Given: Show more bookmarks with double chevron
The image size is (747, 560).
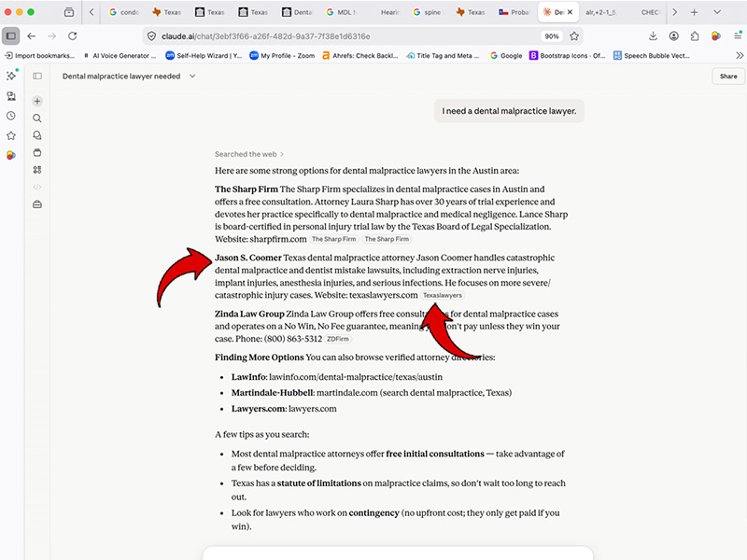Looking at the screenshot, I should click(x=740, y=56).
